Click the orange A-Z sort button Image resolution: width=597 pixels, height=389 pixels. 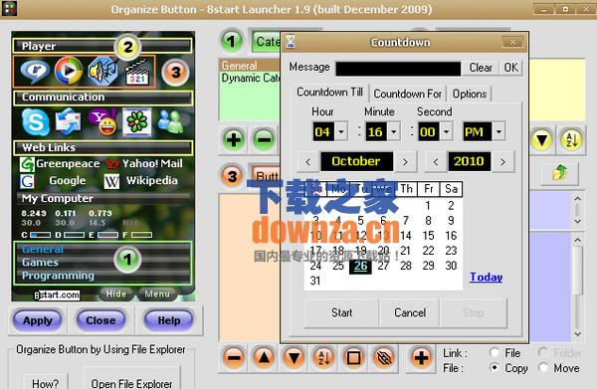pyautogui.click(x=323, y=358)
